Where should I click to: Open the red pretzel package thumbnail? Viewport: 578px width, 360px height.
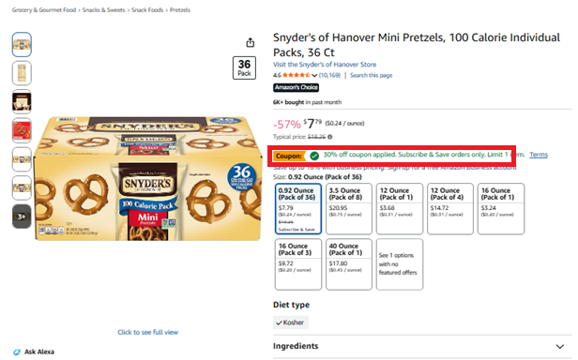22,130
